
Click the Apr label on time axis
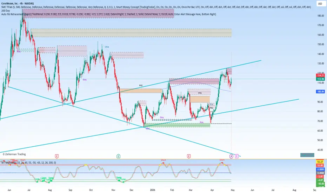[212, 190]
